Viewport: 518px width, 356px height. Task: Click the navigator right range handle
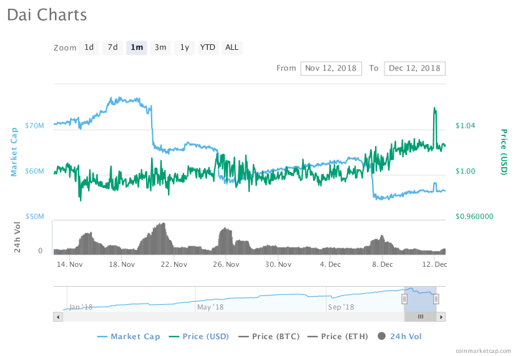436,299
